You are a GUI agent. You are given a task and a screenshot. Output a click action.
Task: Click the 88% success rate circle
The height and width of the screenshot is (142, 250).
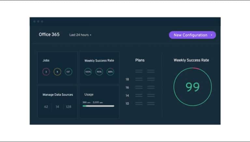(x=110, y=72)
